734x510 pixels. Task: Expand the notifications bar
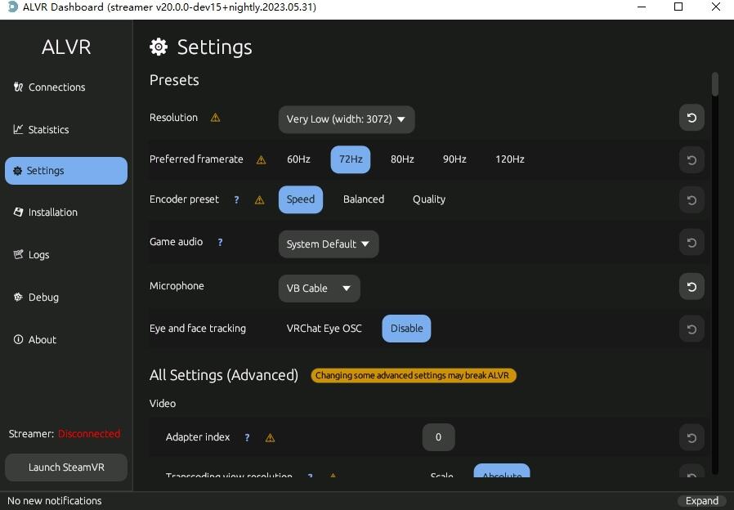click(702, 501)
